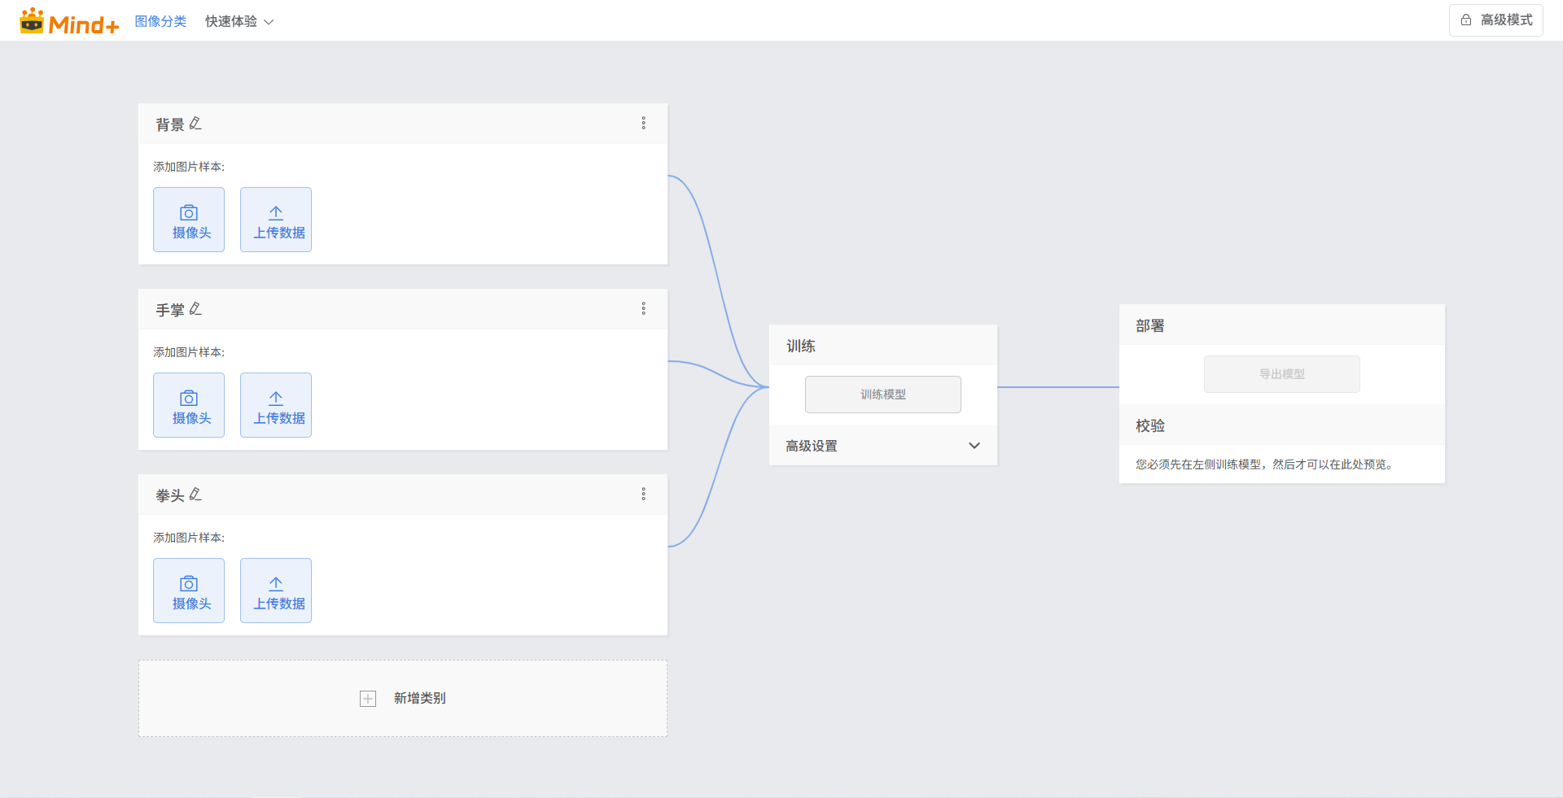Click the 上传数据 upload button in 拳头 class
This screenshot has width=1563, height=798.
[x=276, y=591]
